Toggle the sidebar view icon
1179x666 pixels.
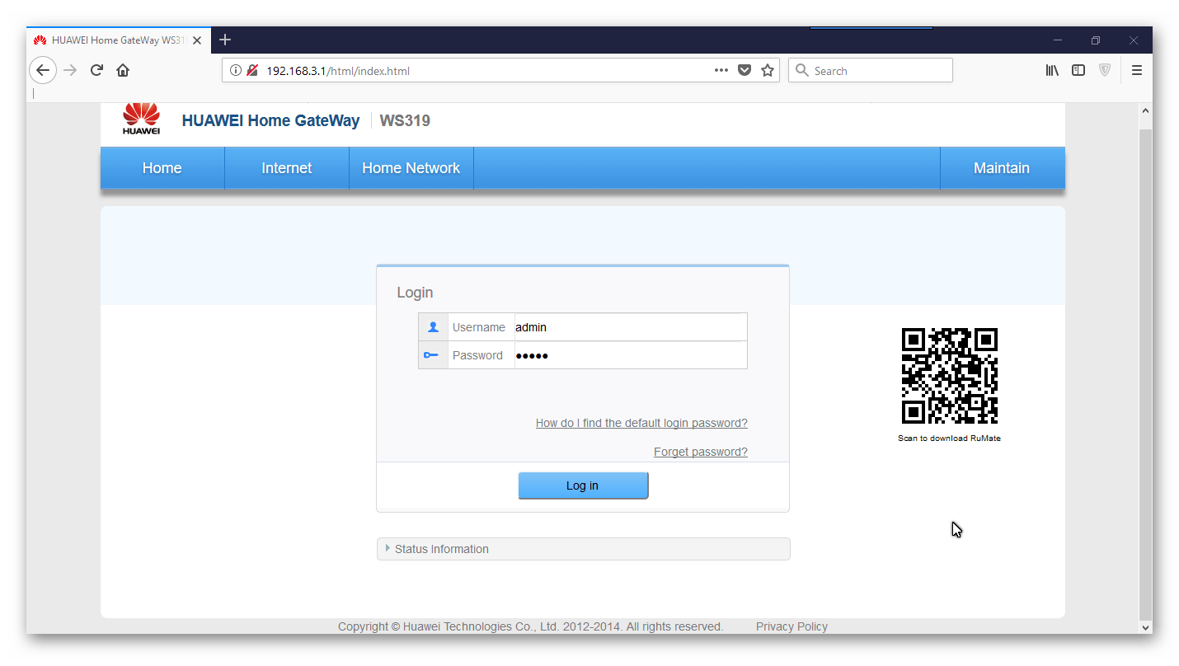pos(1078,70)
